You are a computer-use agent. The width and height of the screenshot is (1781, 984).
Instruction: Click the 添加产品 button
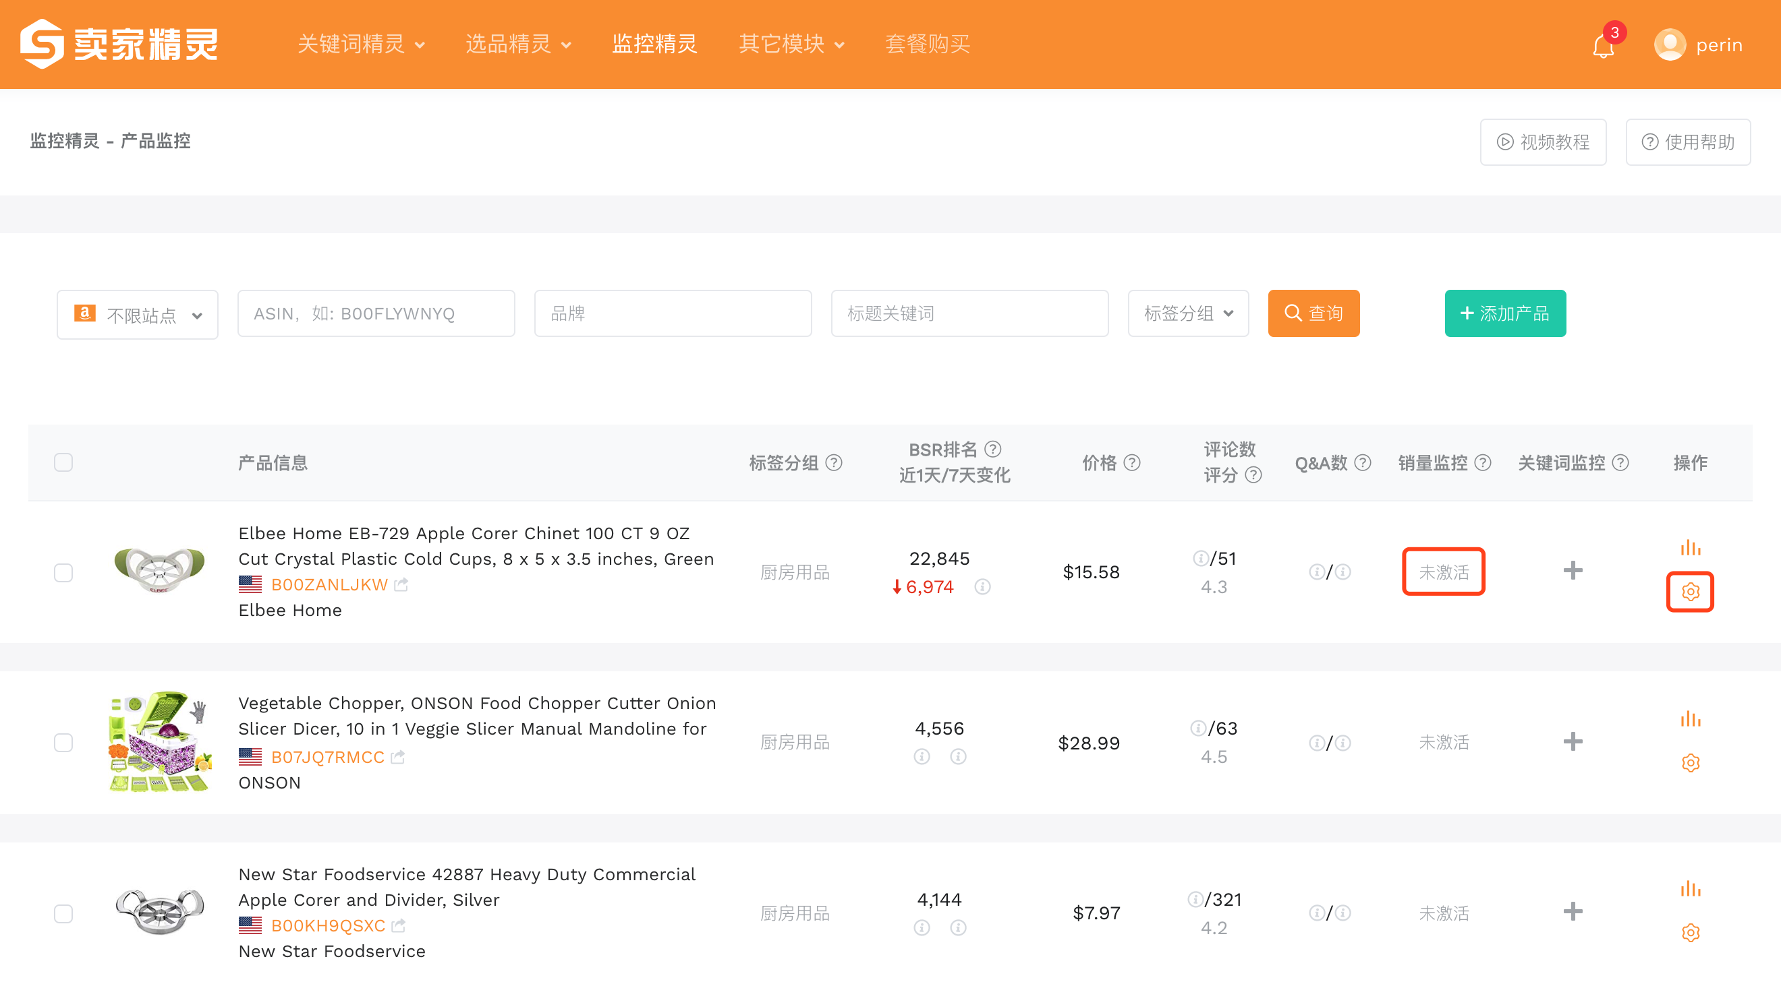[1505, 313]
